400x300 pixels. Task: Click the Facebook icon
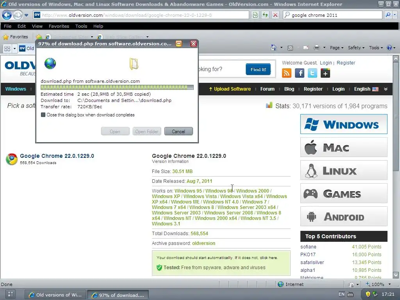(x=300, y=73)
